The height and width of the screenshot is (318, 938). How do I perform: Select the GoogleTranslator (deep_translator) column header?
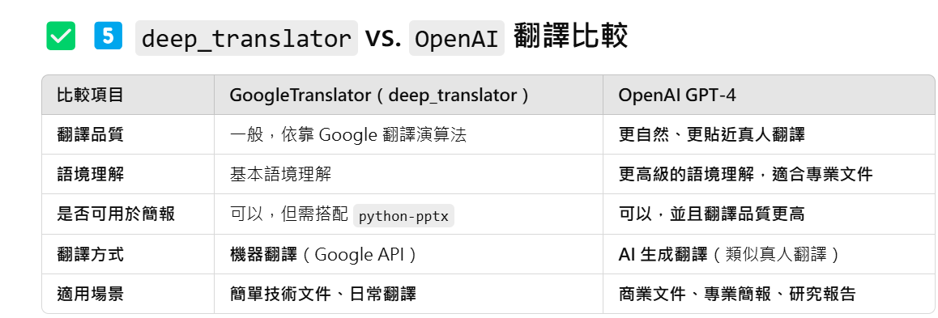[x=379, y=95]
